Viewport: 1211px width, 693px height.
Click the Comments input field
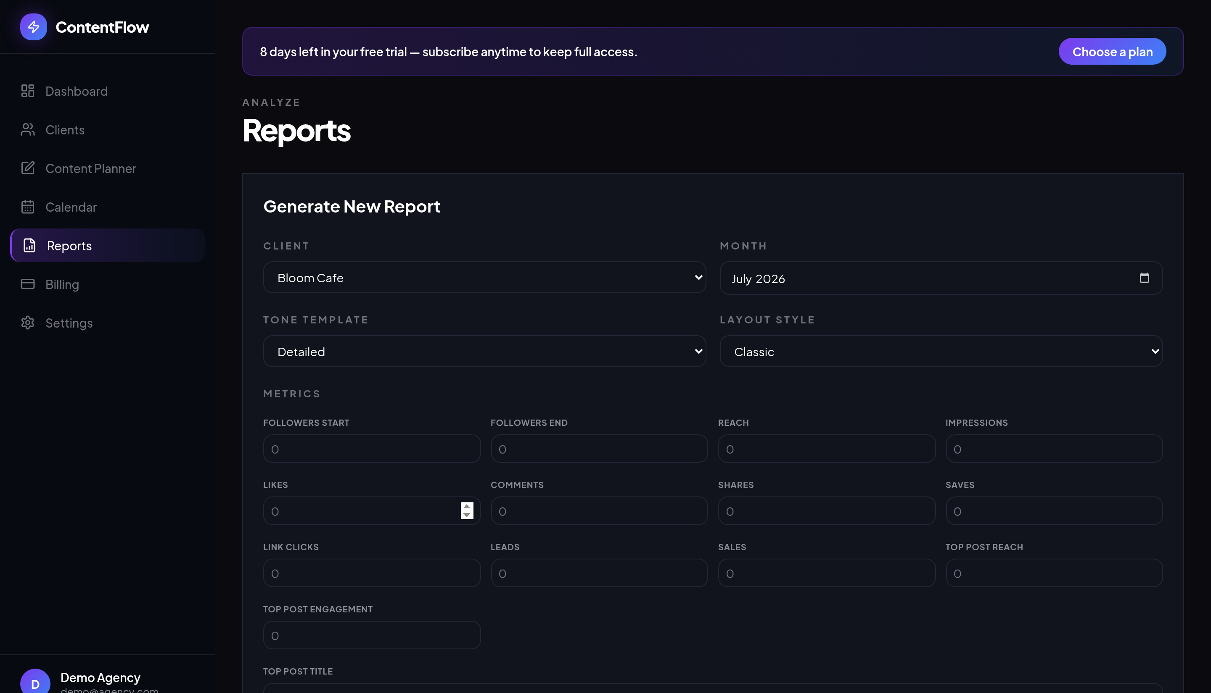599,511
